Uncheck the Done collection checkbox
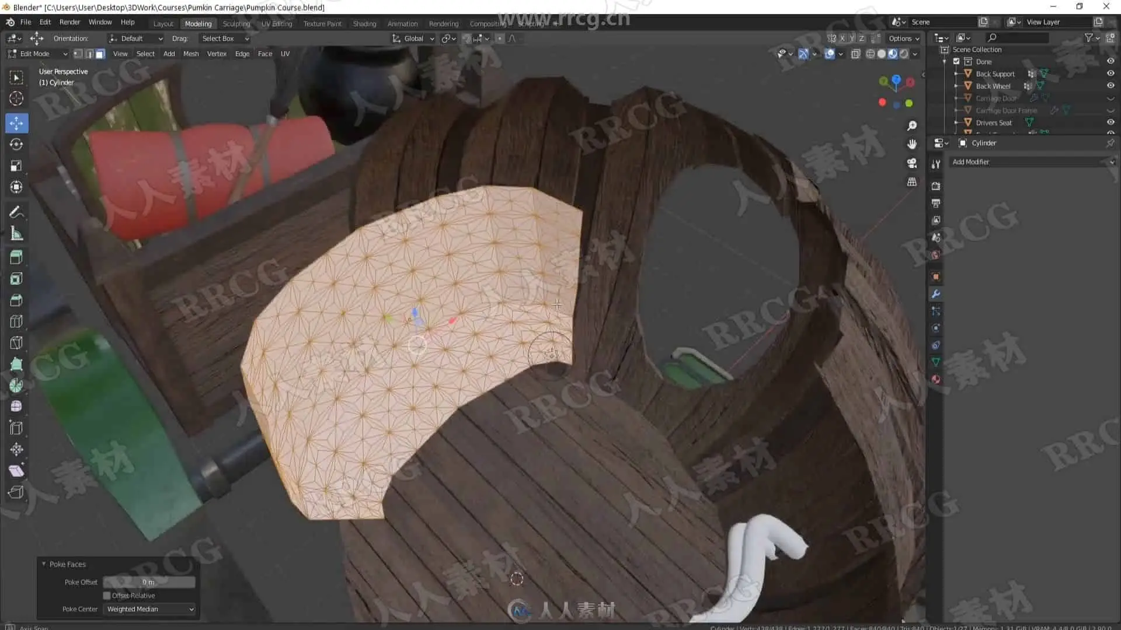Image resolution: width=1121 pixels, height=630 pixels. pos(956,61)
